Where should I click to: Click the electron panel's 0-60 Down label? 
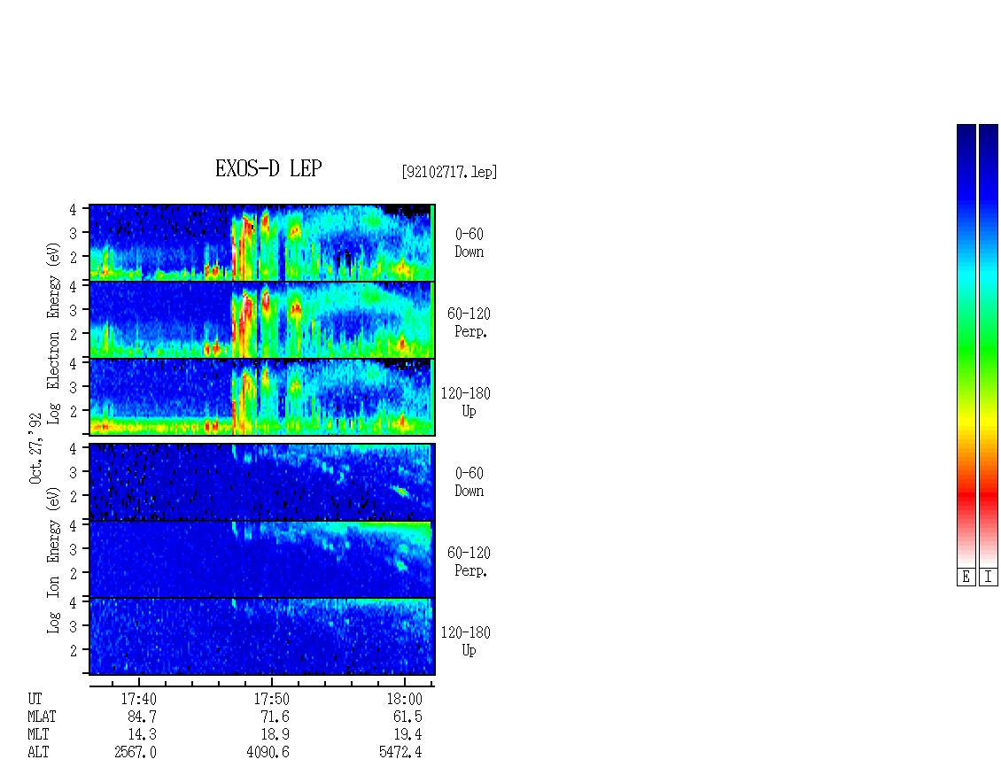click(469, 243)
